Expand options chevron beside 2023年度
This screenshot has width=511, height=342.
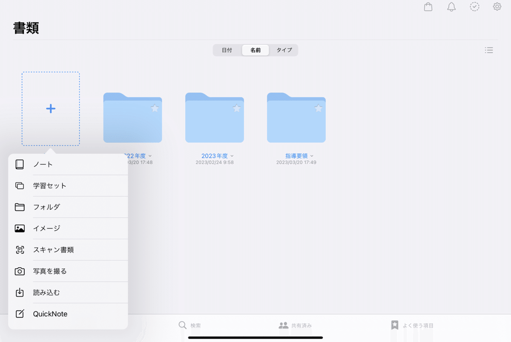point(232,156)
